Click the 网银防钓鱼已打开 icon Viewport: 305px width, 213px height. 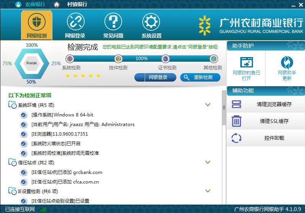coord(246,62)
